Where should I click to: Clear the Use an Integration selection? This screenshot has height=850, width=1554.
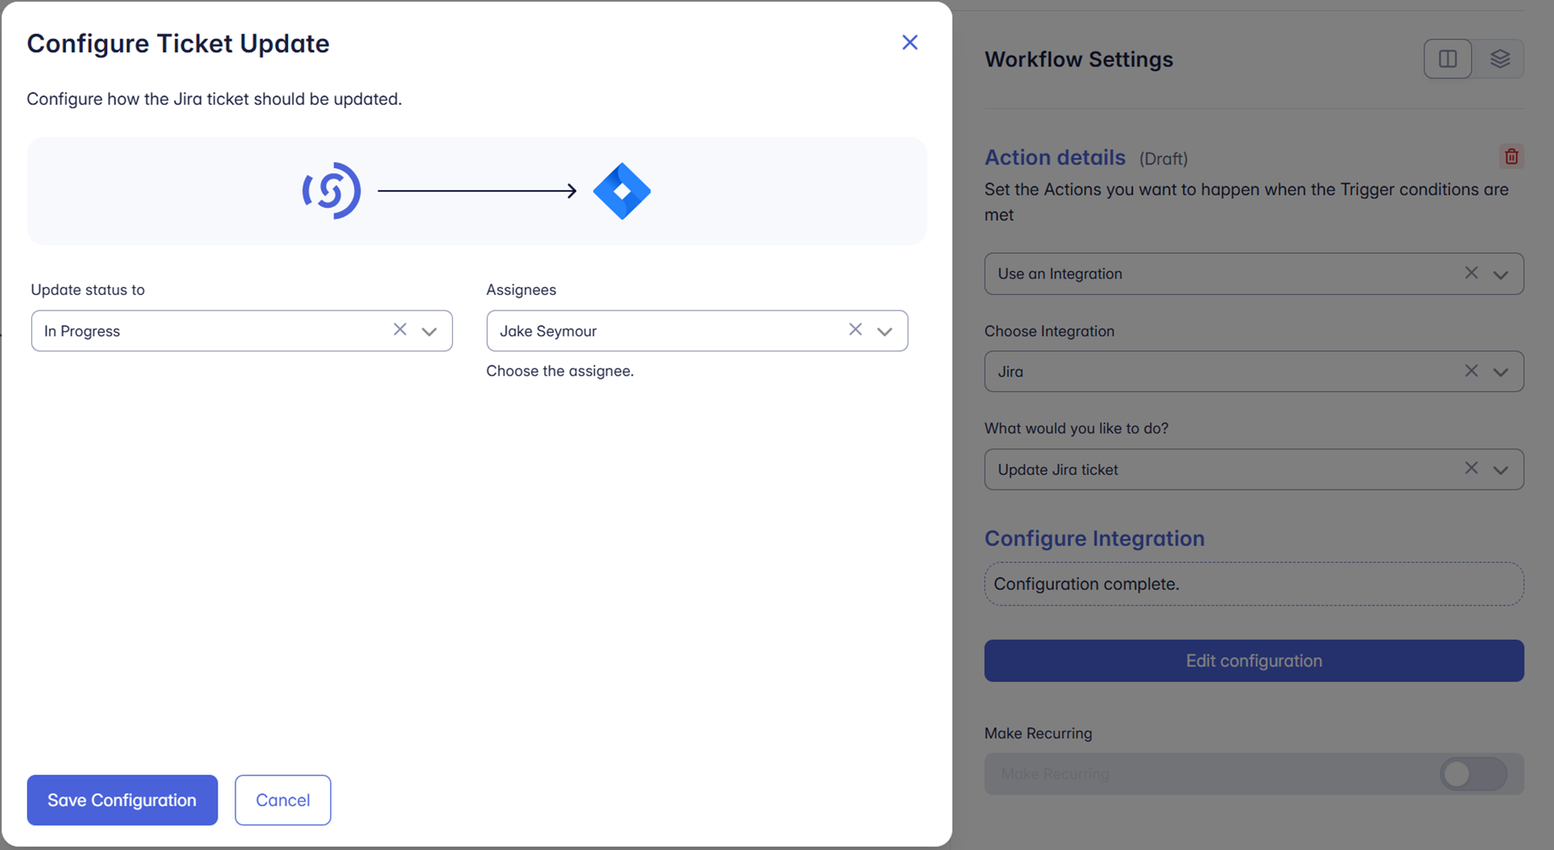coord(1471,273)
